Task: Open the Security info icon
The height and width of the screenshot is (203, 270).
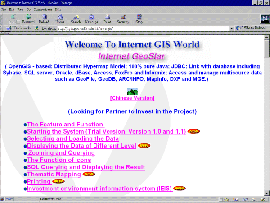Action: (x=123, y=17)
